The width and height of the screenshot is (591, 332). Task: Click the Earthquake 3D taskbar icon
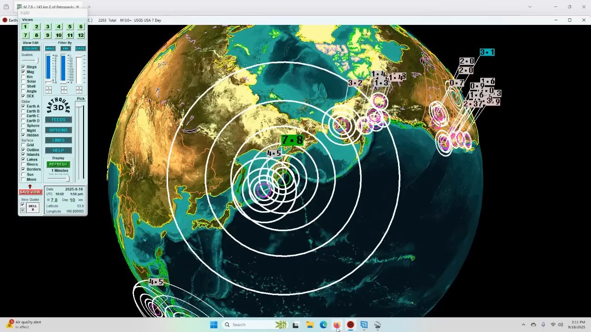click(x=350, y=325)
